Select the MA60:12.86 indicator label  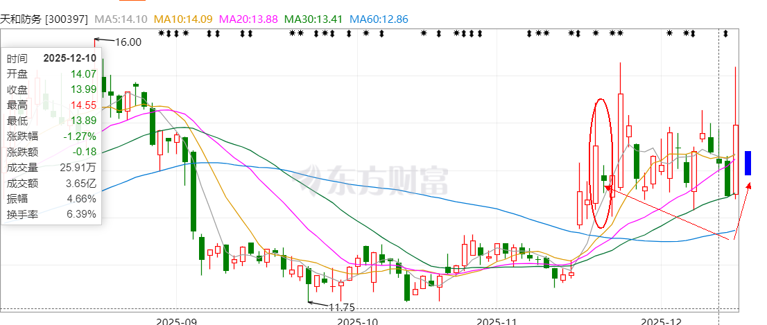[x=379, y=19]
